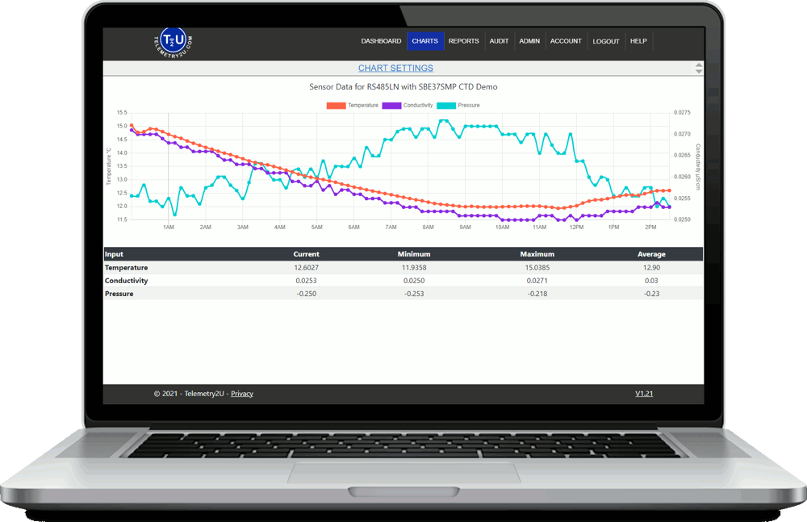Click the 12PM x-axis label

(576, 227)
